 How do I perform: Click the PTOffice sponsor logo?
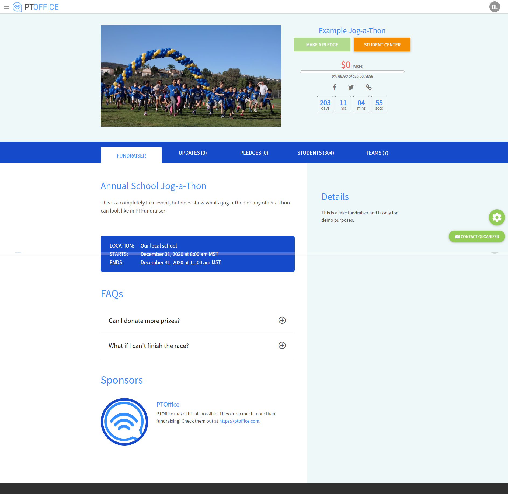click(124, 422)
